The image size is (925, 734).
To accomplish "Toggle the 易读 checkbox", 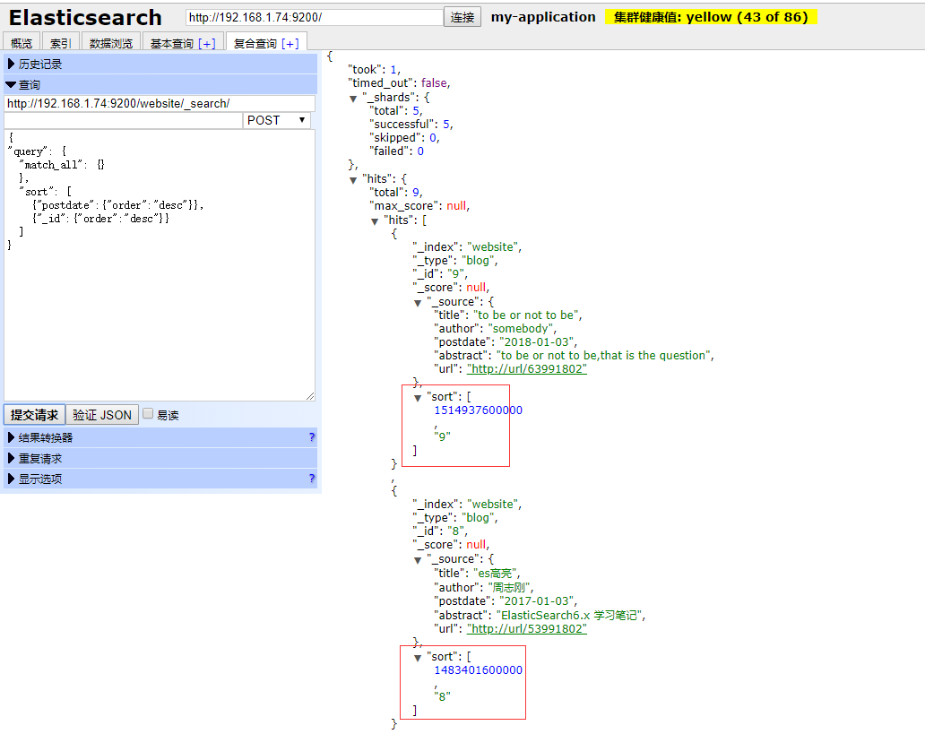I will (x=148, y=414).
